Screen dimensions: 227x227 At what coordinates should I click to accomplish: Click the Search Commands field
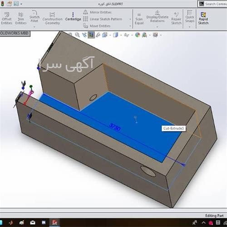tap(212, 4)
